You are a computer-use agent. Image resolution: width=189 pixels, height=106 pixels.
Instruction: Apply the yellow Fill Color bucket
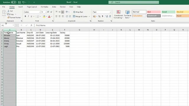tap(44, 16)
